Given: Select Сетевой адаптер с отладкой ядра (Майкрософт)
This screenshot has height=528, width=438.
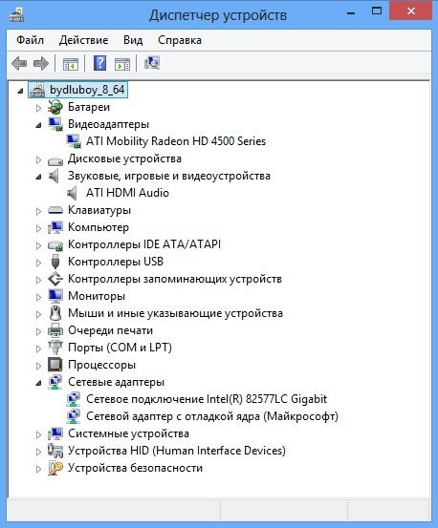Looking at the screenshot, I should coord(212,416).
